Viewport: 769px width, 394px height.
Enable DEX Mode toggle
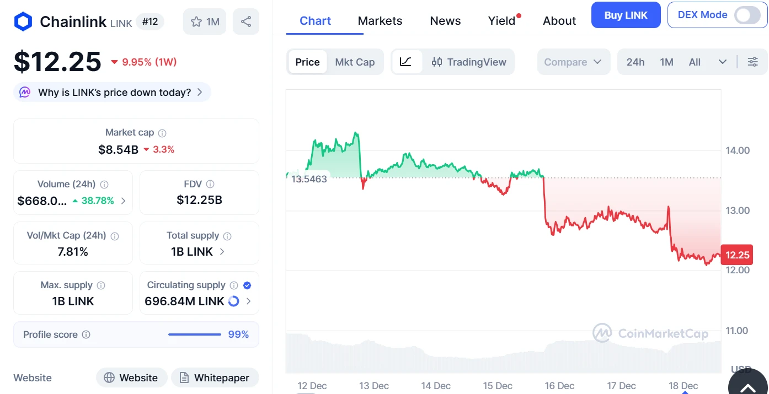pyautogui.click(x=747, y=15)
